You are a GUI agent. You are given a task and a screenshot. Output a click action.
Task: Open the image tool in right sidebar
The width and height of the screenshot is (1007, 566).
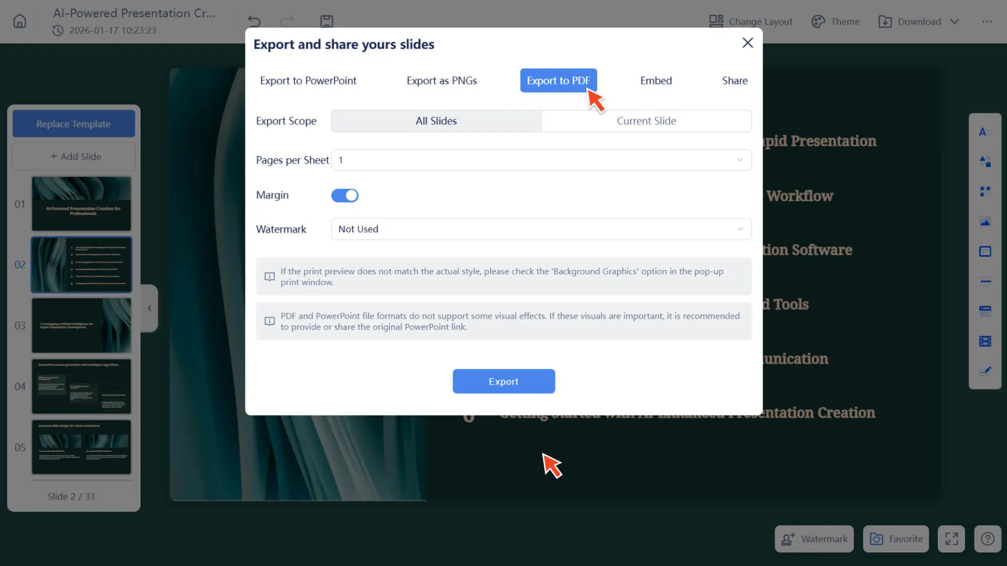[x=985, y=222]
